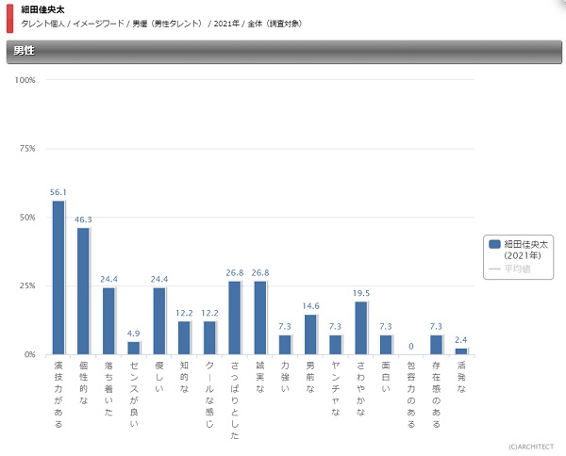The image size is (566, 456).
Task: Click the さっぱりとした bar
Action: pos(234,318)
